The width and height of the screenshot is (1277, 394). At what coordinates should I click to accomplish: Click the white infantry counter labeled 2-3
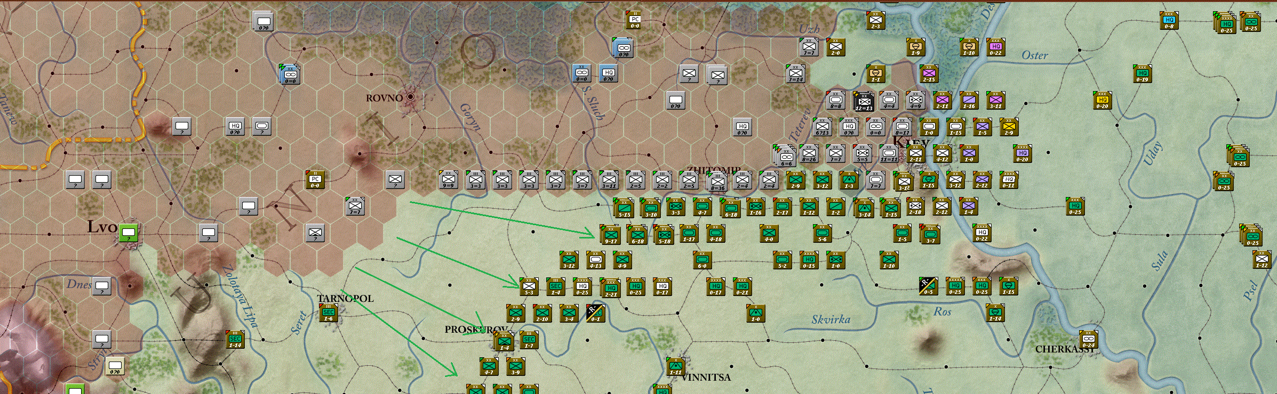(875, 20)
